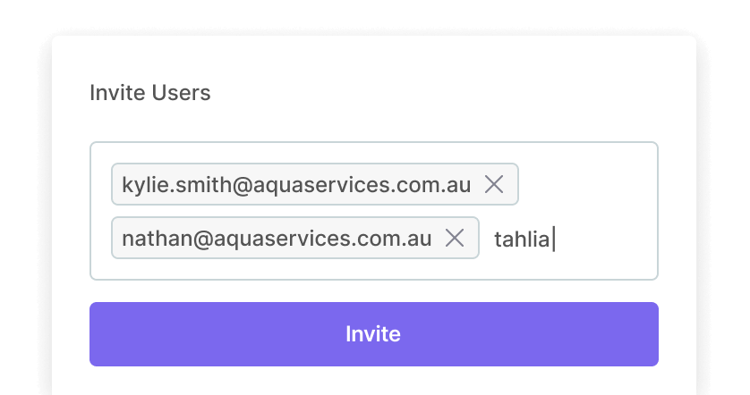The height and width of the screenshot is (395, 750).
Task: Click empty field space right of kylie.smith chip
Action: pyautogui.click(x=586, y=185)
